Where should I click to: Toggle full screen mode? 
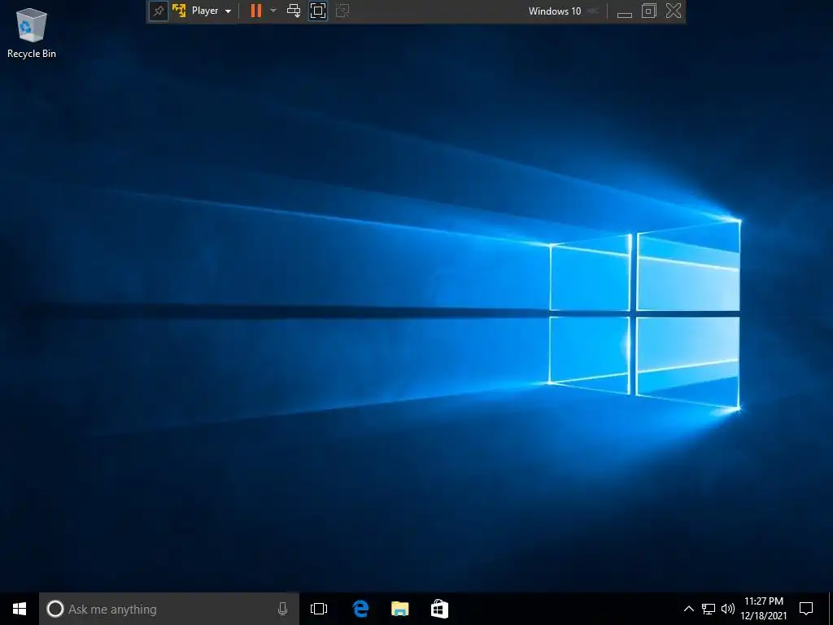[318, 11]
